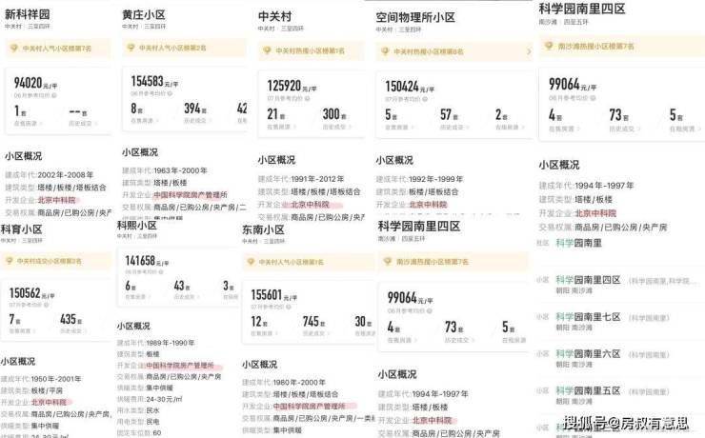Image resolution: width=705 pixels, height=438 pixels.
Task: Click build year 1950年-2001年
Action: pyautogui.click(x=56, y=379)
